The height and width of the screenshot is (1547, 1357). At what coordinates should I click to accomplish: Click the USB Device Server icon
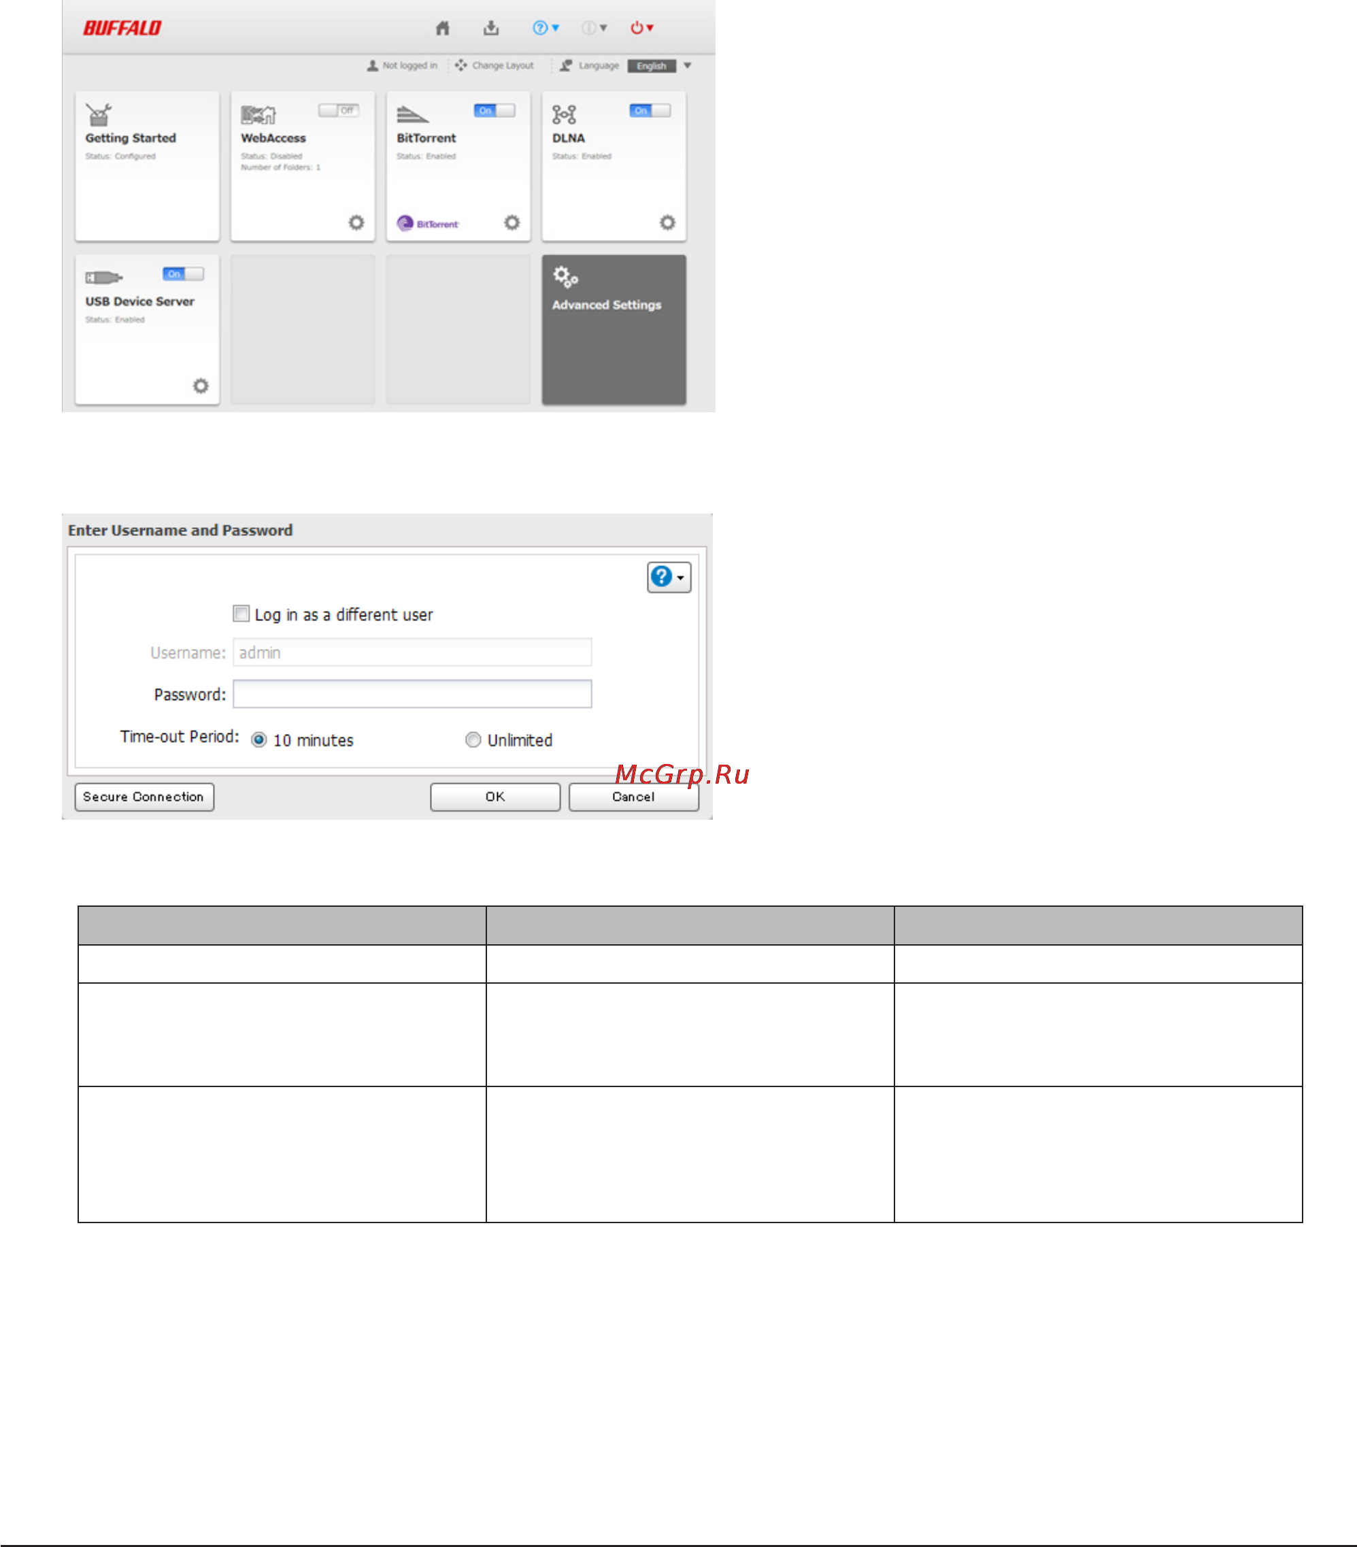[103, 278]
